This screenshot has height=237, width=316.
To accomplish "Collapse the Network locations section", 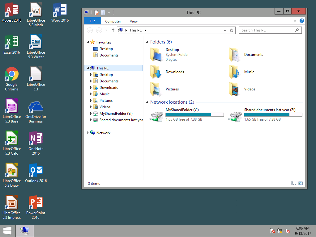I will pyautogui.click(x=147, y=102).
